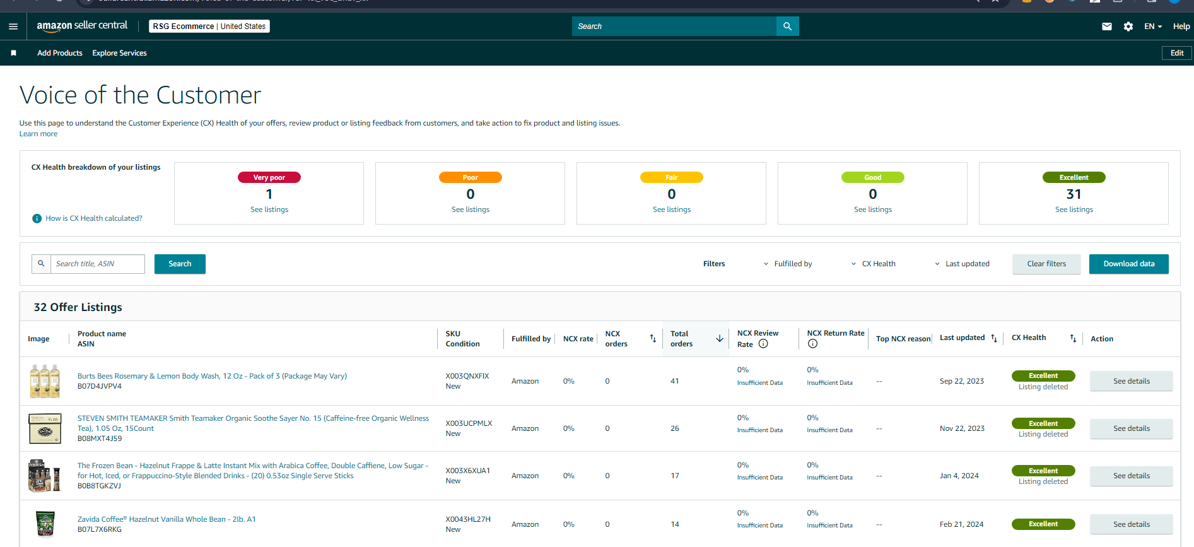Click the SKU Condition column header
The height and width of the screenshot is (547, 1194).
coord(462,339)
